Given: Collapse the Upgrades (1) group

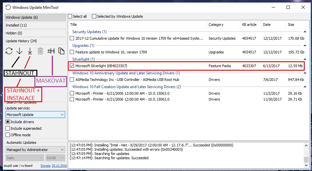Looking at the screenshot, I should point(305,46).
